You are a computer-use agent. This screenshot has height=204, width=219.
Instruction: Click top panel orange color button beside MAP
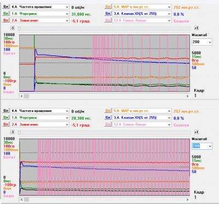(x=108, y=7)
